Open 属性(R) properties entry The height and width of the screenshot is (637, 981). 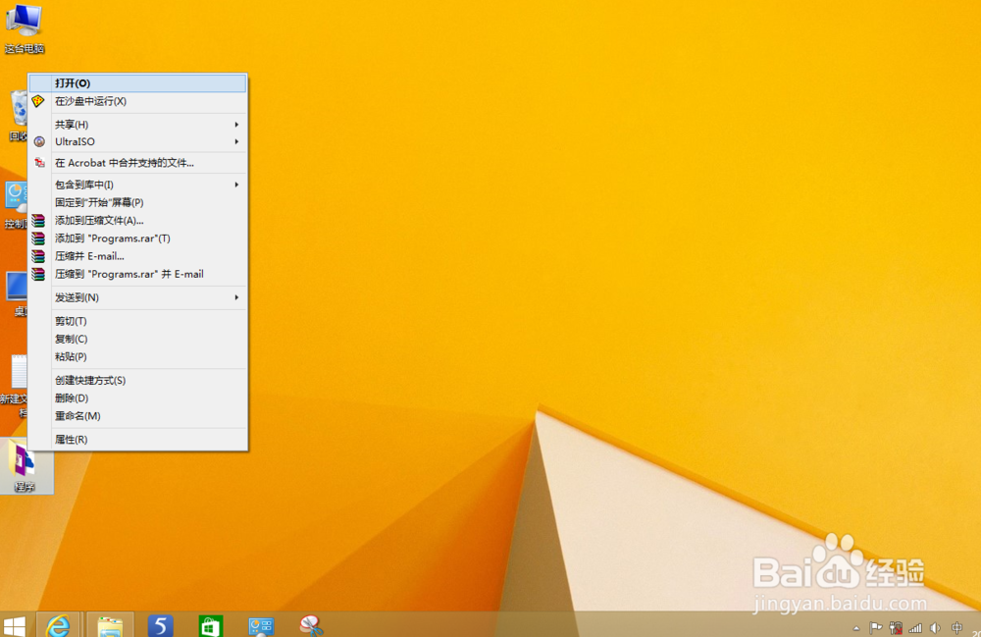pos(137,440)
